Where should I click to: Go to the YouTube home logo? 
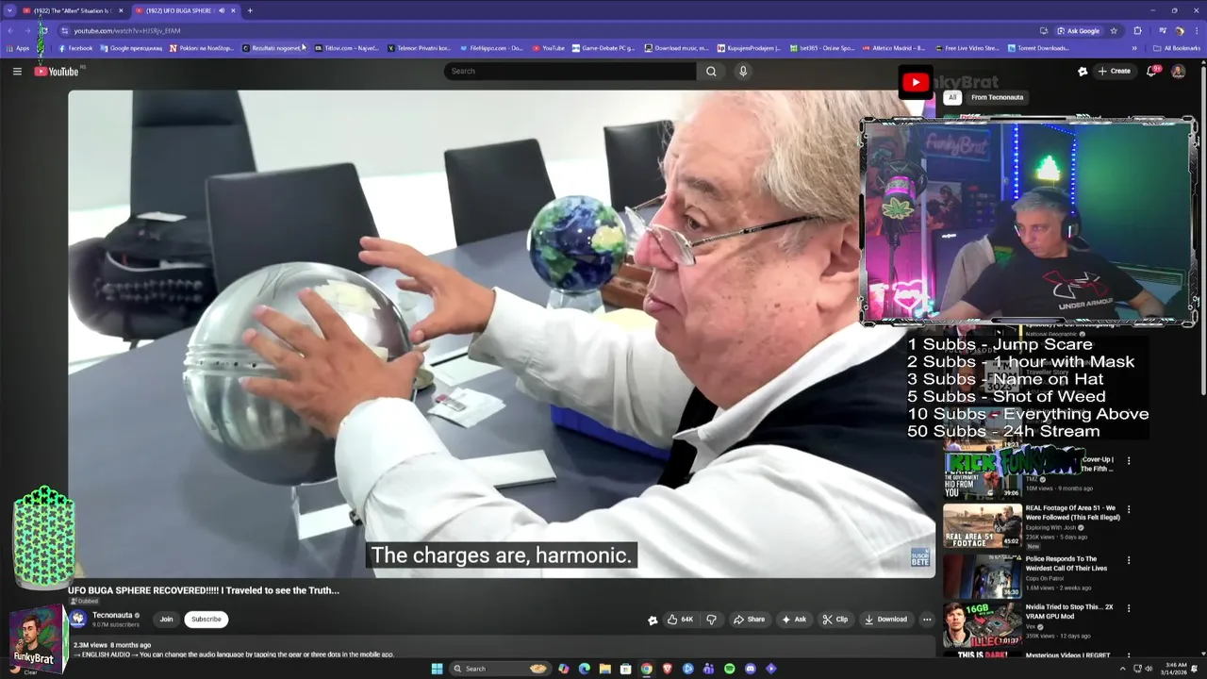tap(58, 71)
